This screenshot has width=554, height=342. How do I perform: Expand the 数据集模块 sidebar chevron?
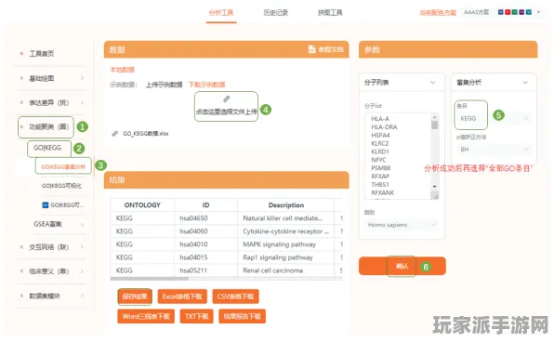[82, 296]
